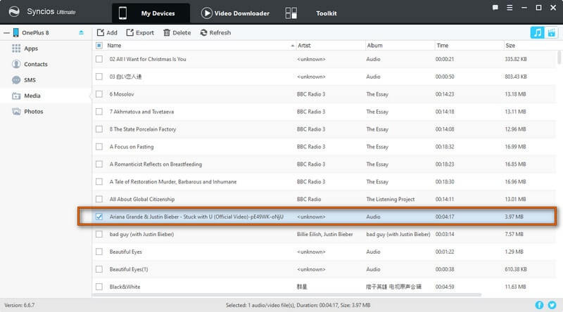Check the Beautiful Eyes(1) checkbox

pyautogui.click(x=99, y=269)
